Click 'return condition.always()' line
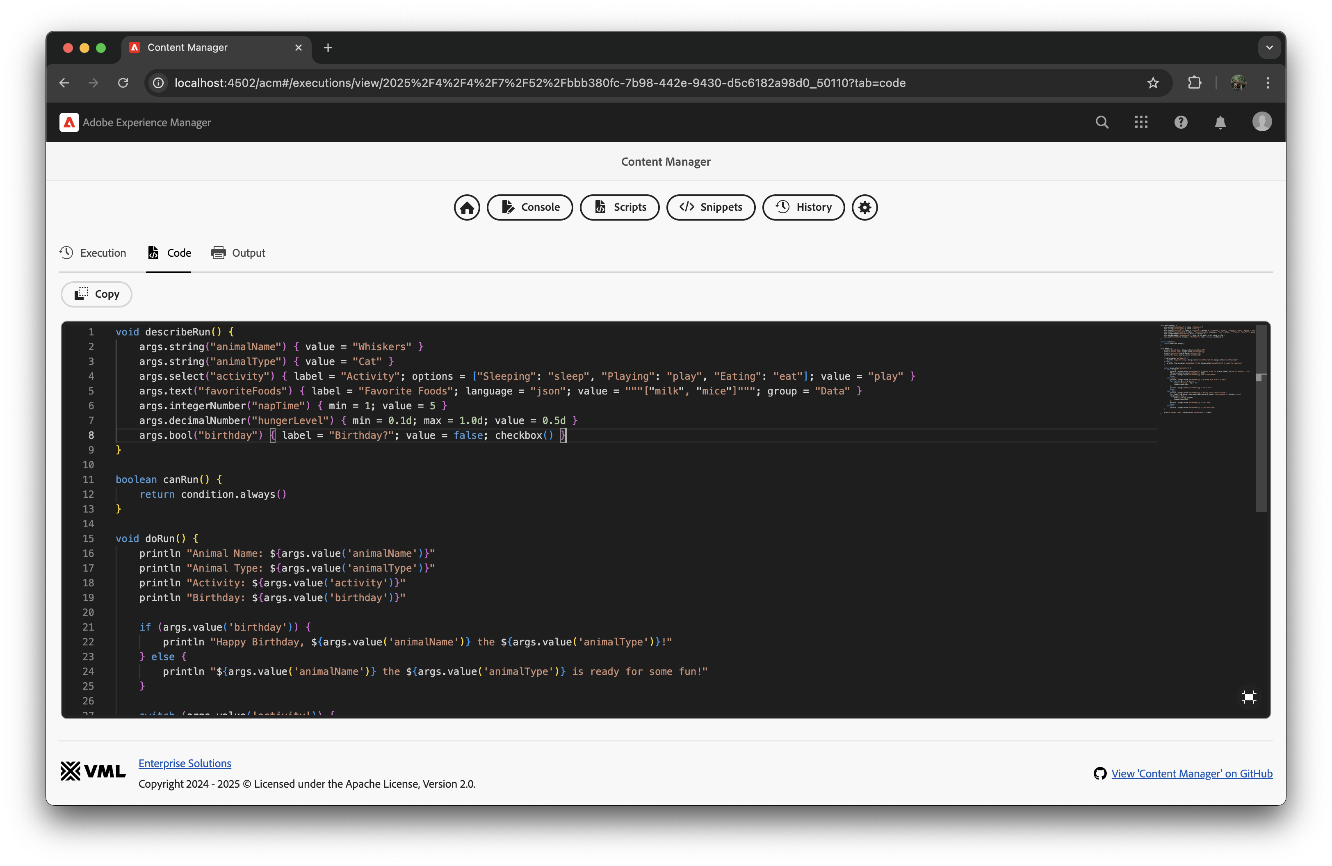Image resolution: width=1332 pixels, height=866 pixels. pyautogui.click(x=213, y=494)
